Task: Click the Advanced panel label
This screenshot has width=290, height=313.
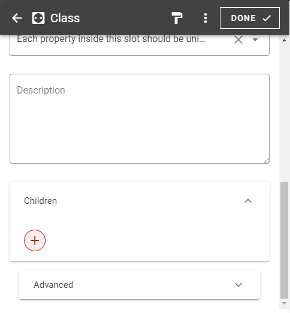Action: (x=53, y=285)
